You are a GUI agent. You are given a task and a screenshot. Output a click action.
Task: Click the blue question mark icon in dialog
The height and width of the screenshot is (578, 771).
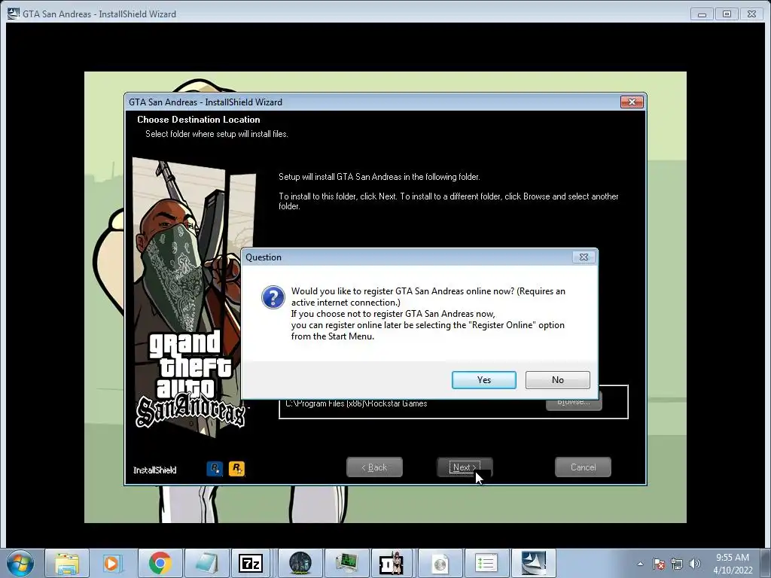click(273, 297)
